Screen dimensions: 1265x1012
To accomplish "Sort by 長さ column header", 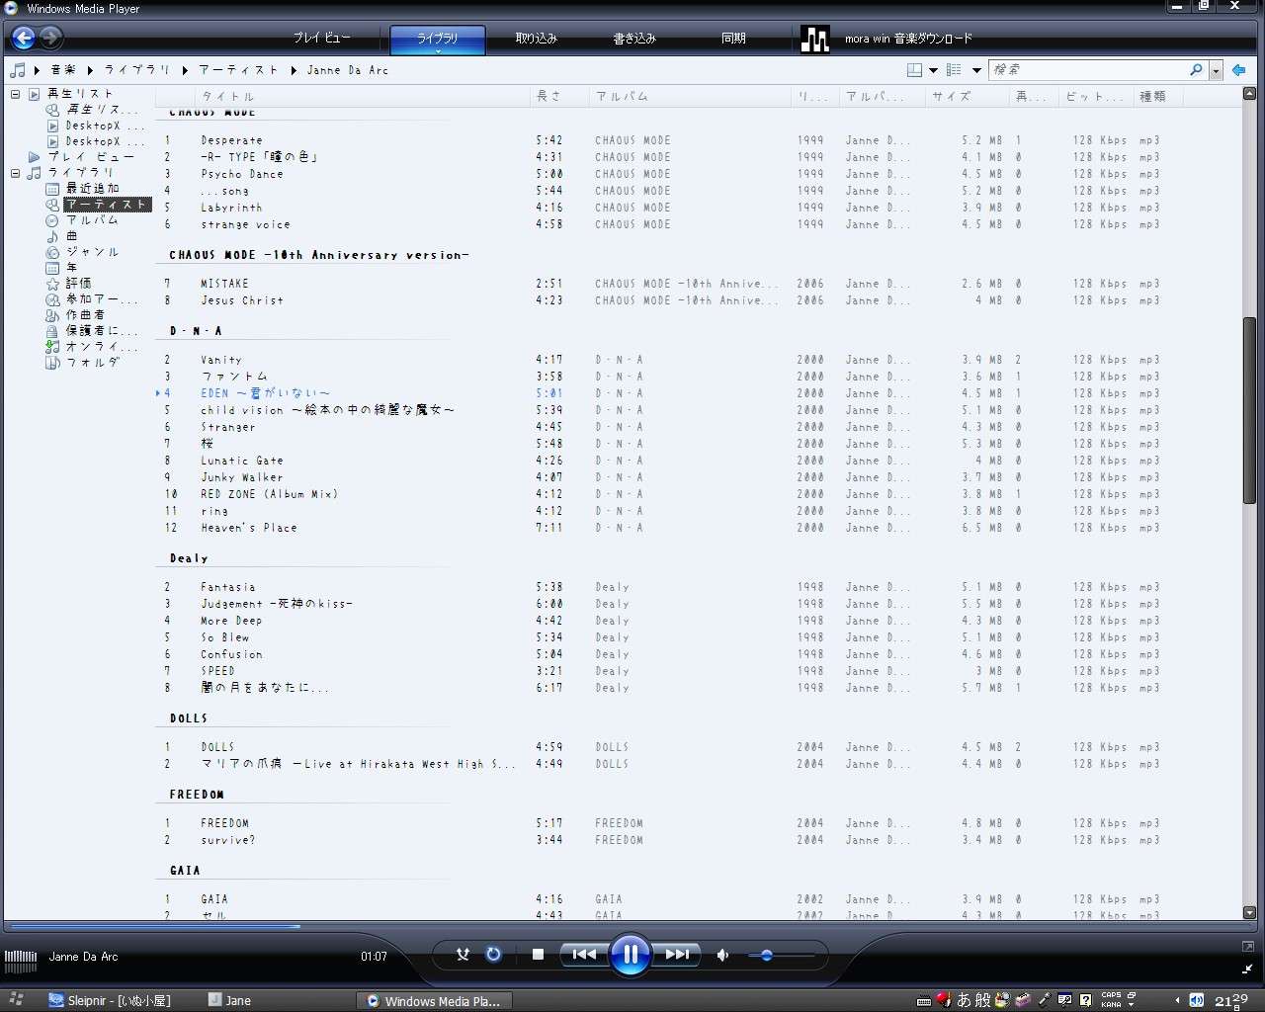I will pos(558,96).
